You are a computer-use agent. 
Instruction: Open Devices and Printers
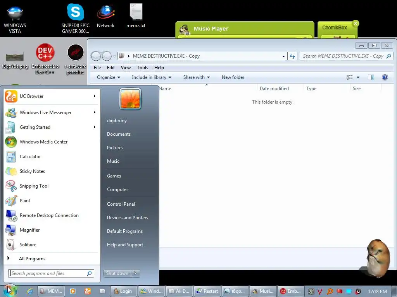(x=127, y=218)
